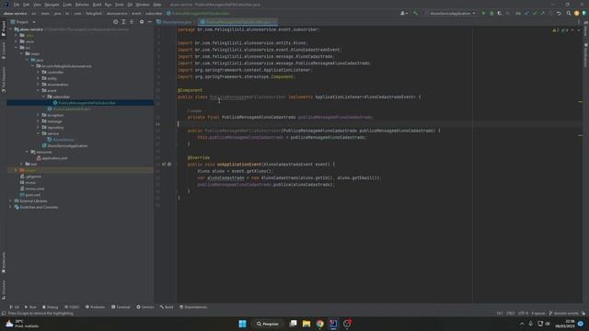
Task: Select the AlunoCadastradoEvent file in the tree
Action: click(69, 108)
